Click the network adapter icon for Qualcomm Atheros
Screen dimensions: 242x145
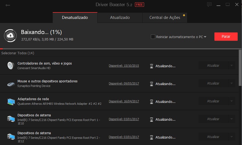pos(11,102)
